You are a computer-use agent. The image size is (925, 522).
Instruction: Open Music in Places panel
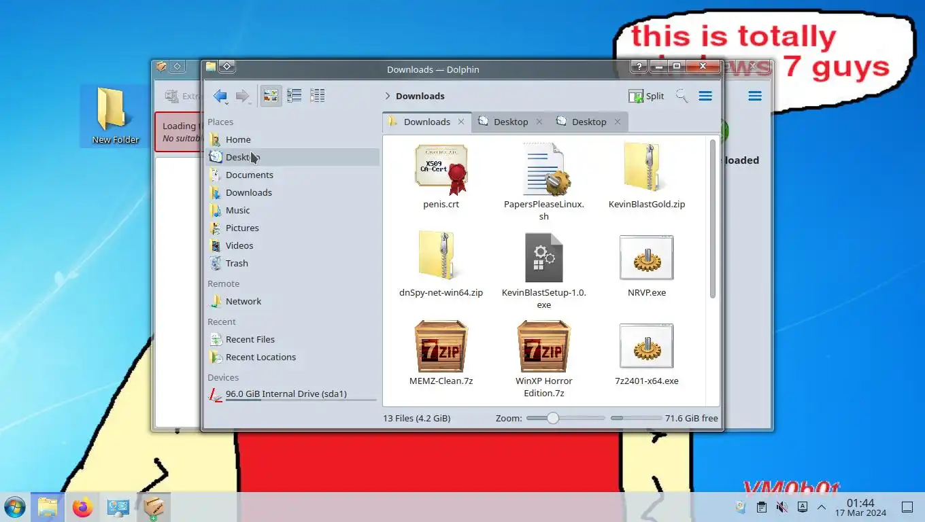coord(292,210)
